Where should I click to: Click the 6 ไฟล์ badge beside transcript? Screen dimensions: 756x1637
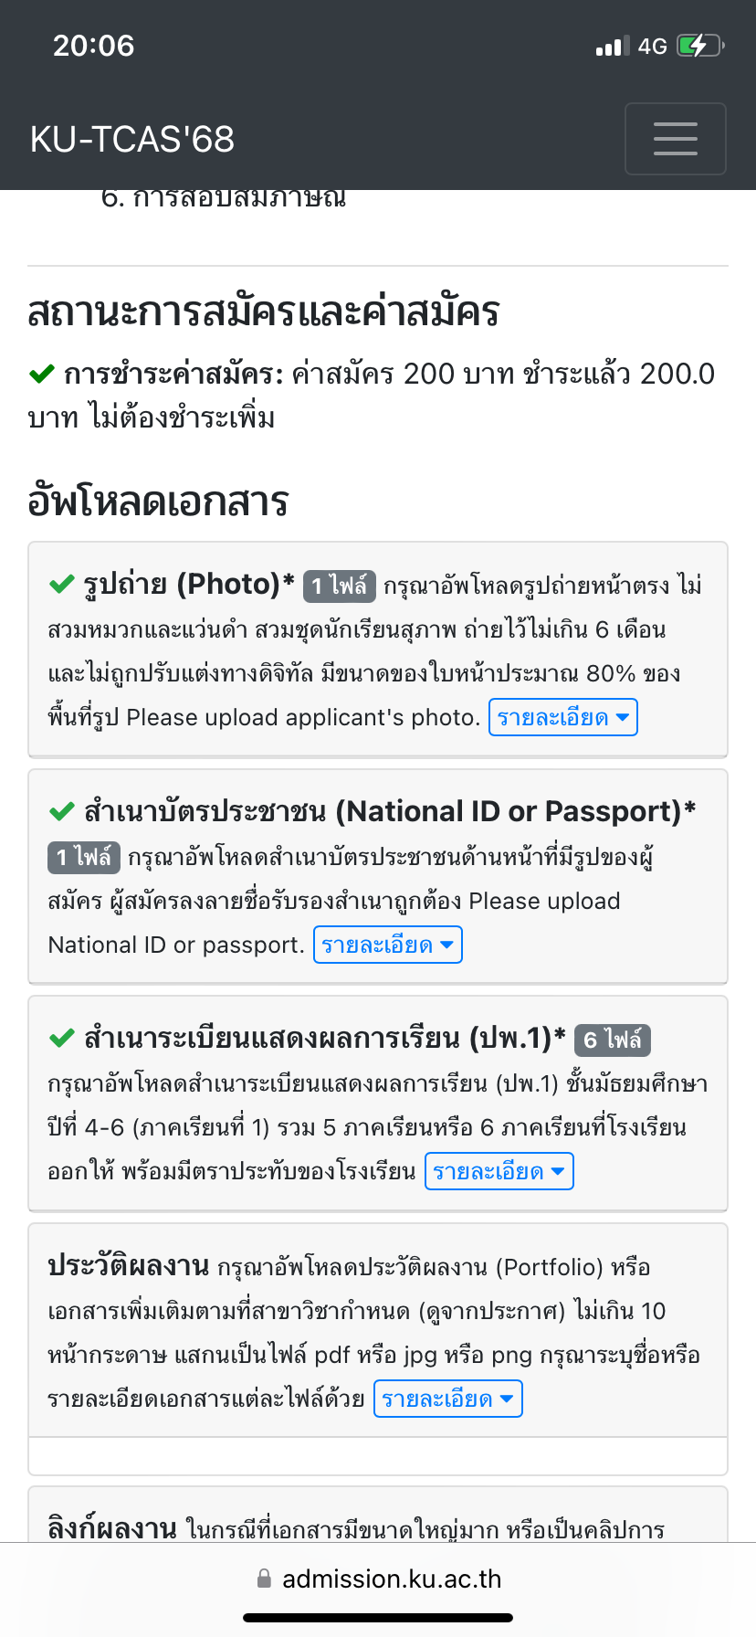613,1040
